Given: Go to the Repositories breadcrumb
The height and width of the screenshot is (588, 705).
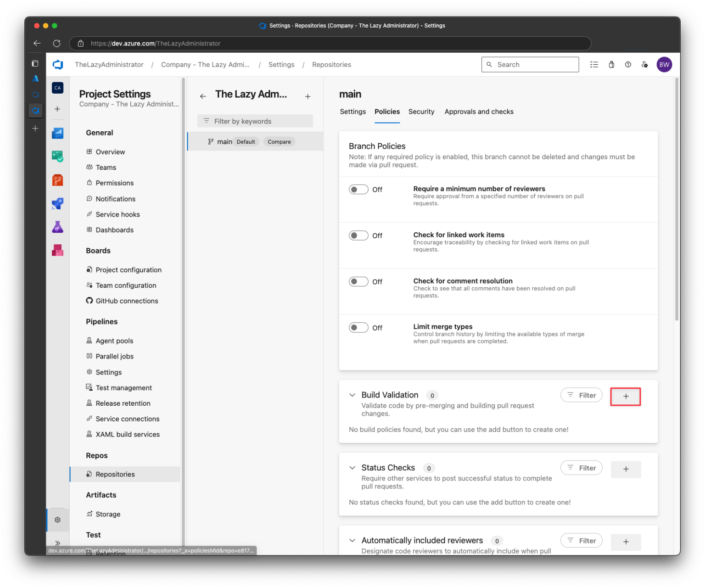Looking at the screenshot, I should (x=331, y=65).
